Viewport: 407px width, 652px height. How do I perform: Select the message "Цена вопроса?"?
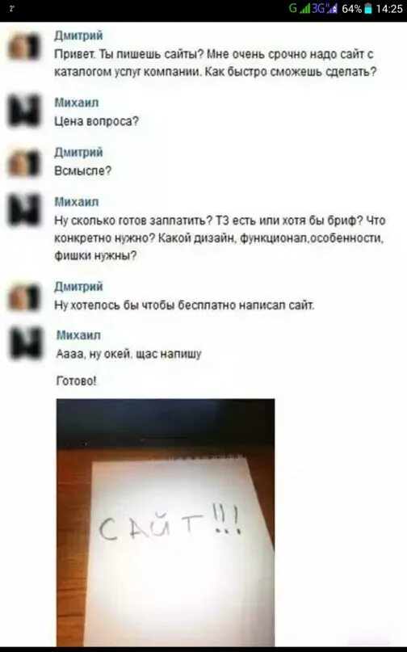[96, 121]
